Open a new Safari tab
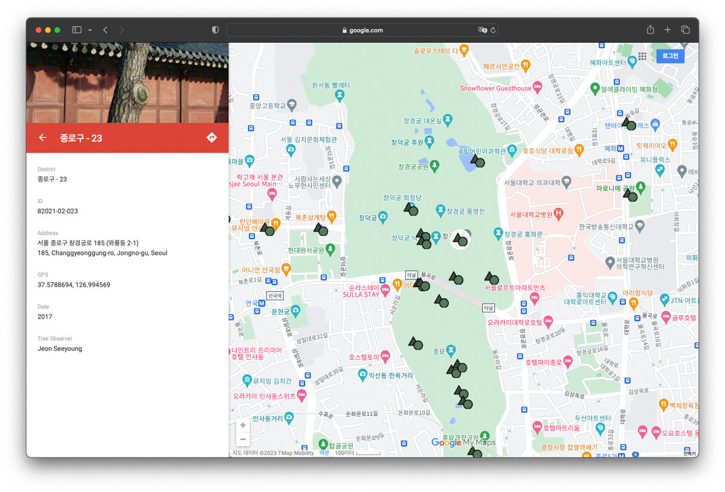 tap(668, 30)
